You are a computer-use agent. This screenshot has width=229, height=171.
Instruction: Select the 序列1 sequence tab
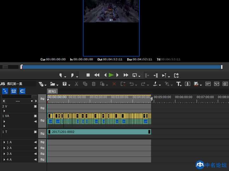(x=52, y=91)
